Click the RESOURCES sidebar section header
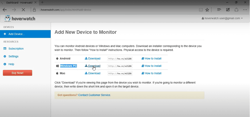 click(11, 42)
